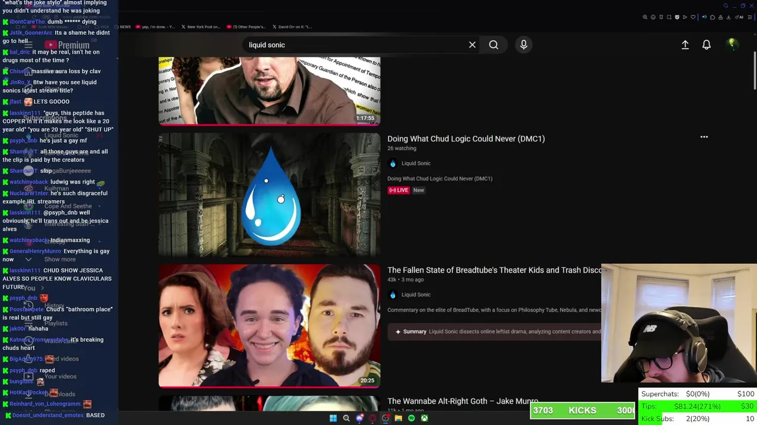
Task: Open the three-dot menu for DMC1 video
Action: pos(704,137)
